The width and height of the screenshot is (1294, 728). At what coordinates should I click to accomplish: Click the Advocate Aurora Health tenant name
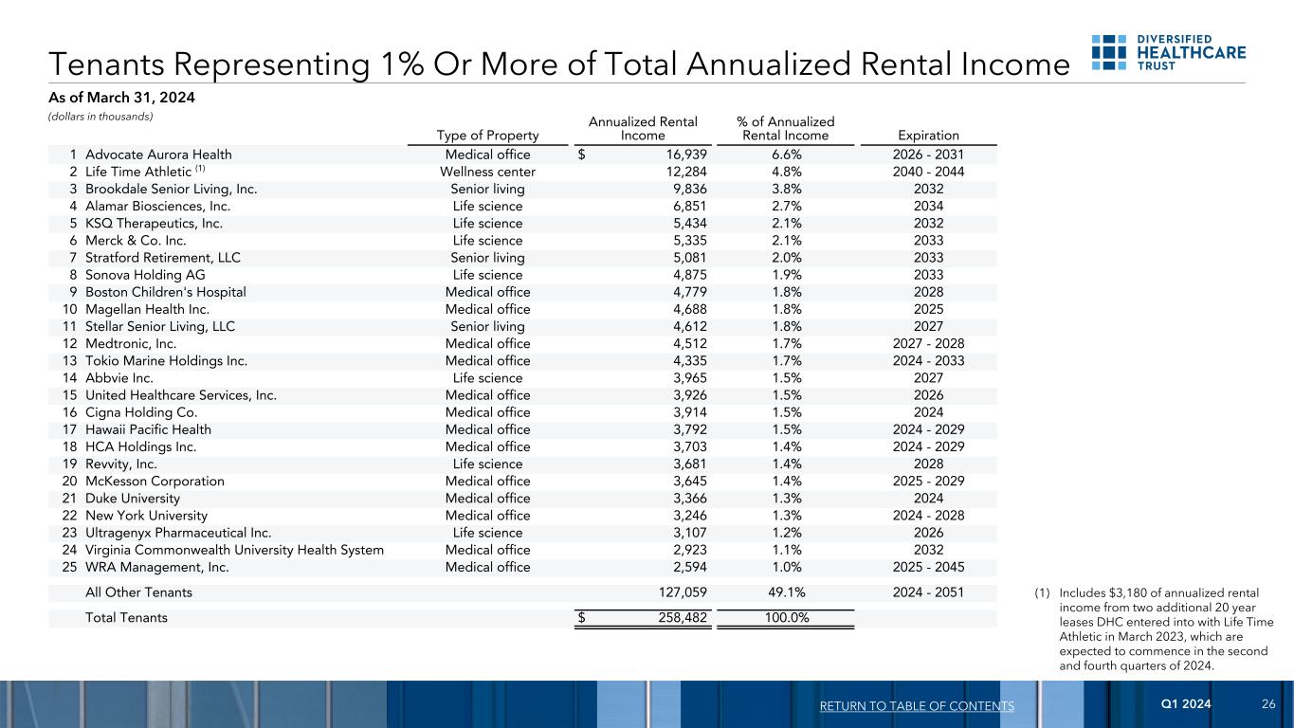[x=158, y=155]
